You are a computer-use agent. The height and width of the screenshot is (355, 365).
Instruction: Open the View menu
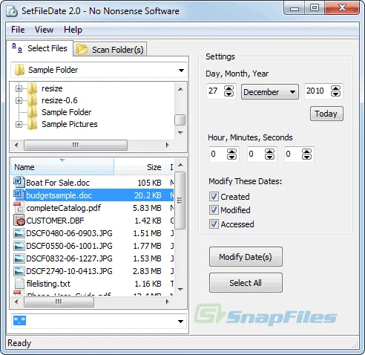pos(44,30)
